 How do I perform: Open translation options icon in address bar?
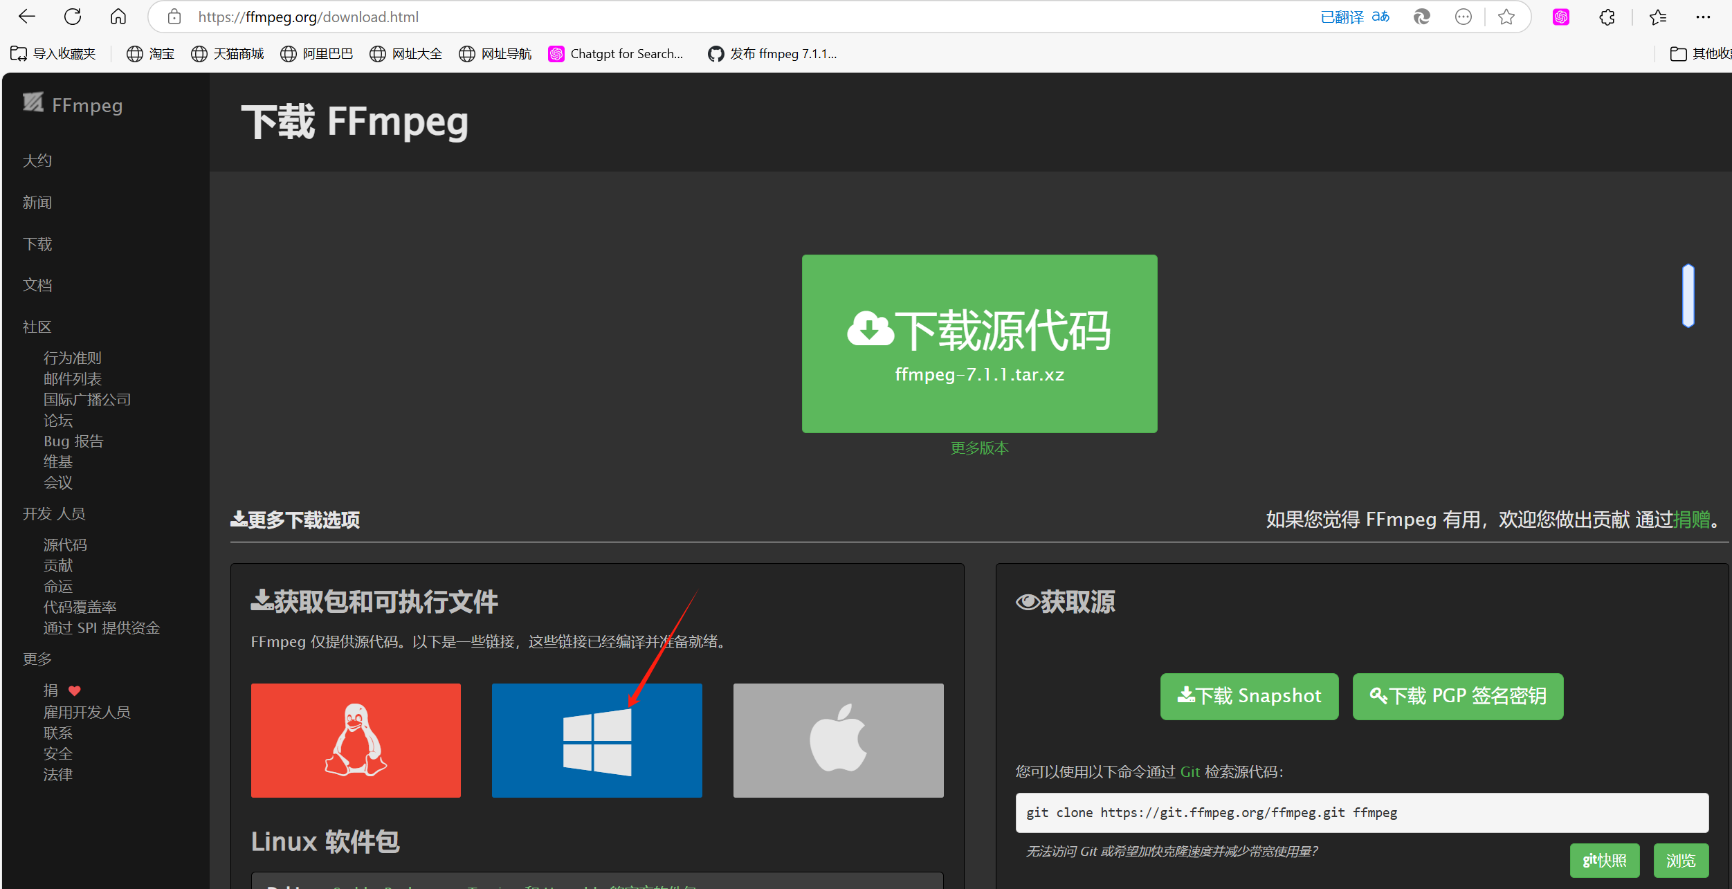tap(1380, 17)
